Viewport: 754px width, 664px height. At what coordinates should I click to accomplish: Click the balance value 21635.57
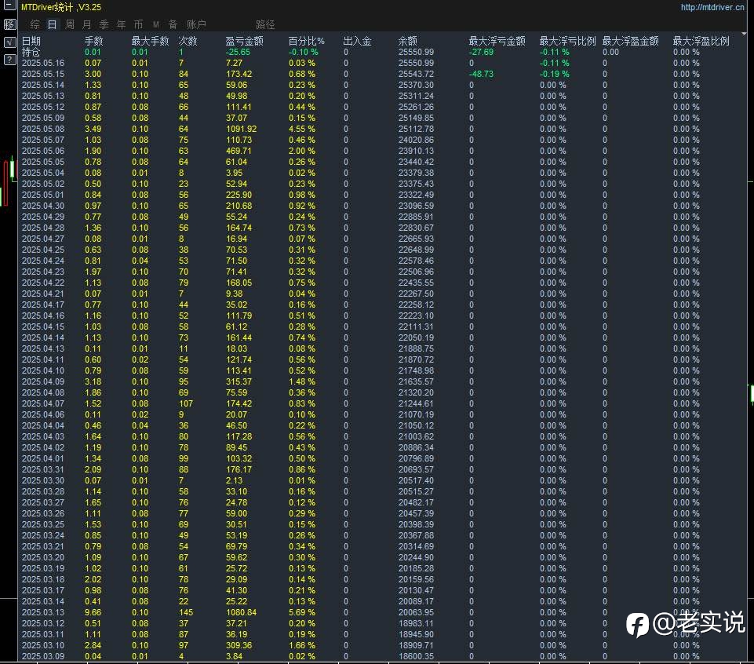pos(416,381)
